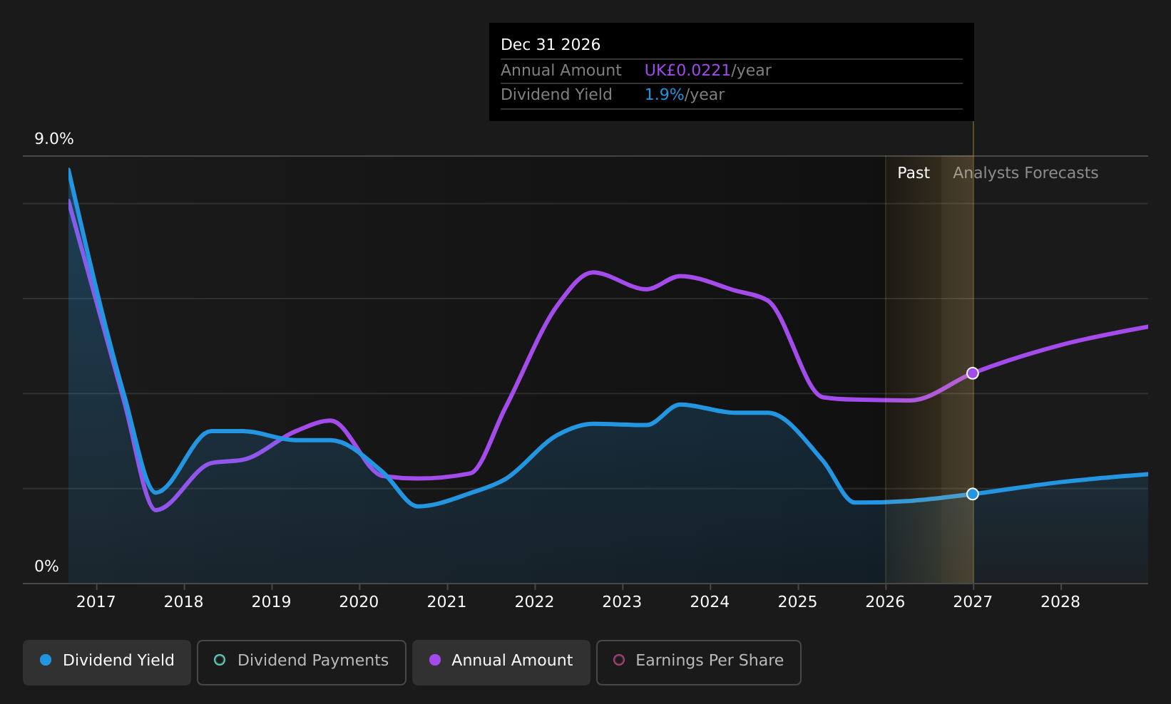Click the 1.9% dividend yield value
Screen dimensions: 1171x704
pos(665,95)
